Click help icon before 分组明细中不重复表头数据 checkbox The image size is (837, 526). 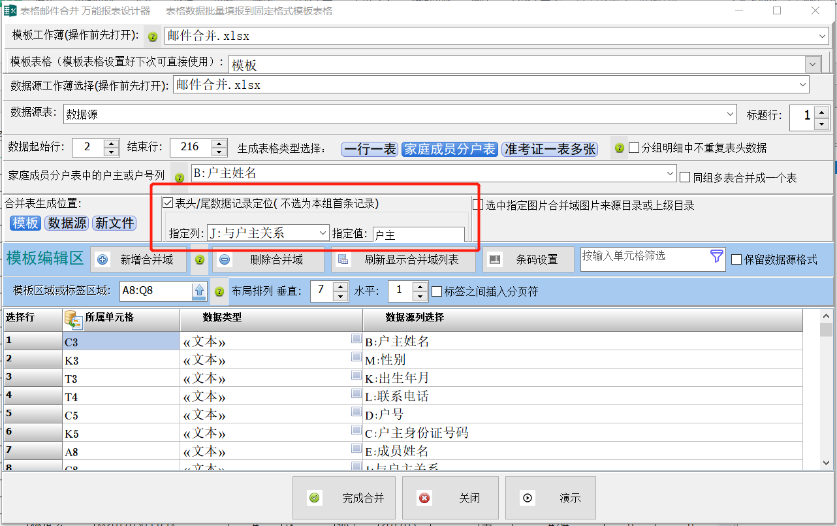(x=620, y=148)
